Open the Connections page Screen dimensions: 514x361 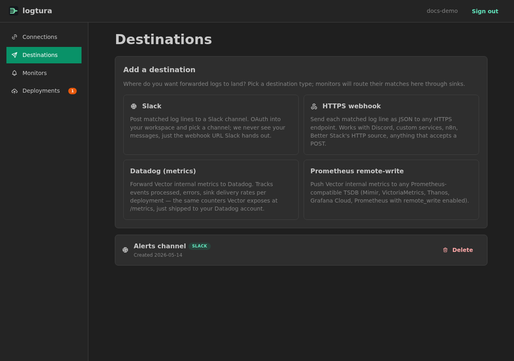(x=44, y=37)
